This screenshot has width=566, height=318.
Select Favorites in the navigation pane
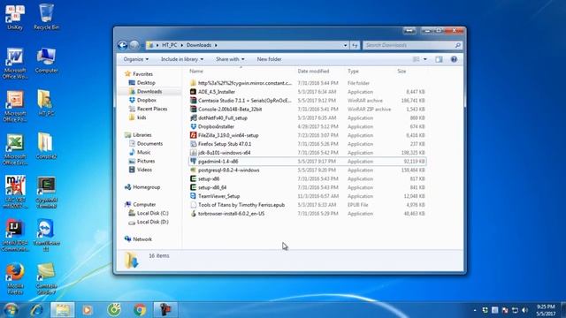pyautogui.click(x=142, y=74)
